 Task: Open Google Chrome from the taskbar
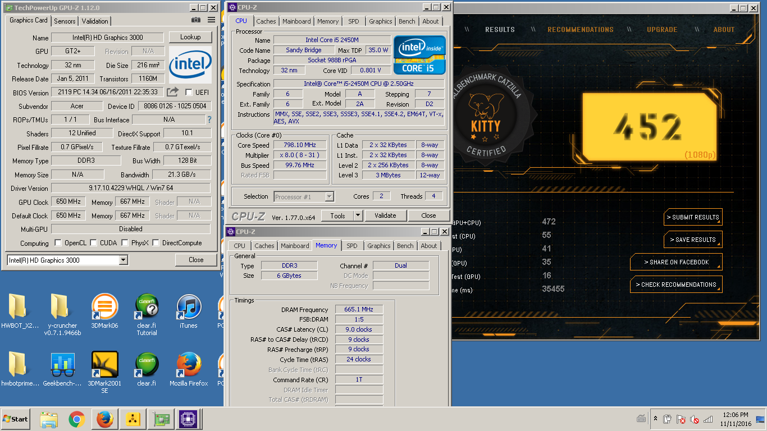click(x=76, y=419)
